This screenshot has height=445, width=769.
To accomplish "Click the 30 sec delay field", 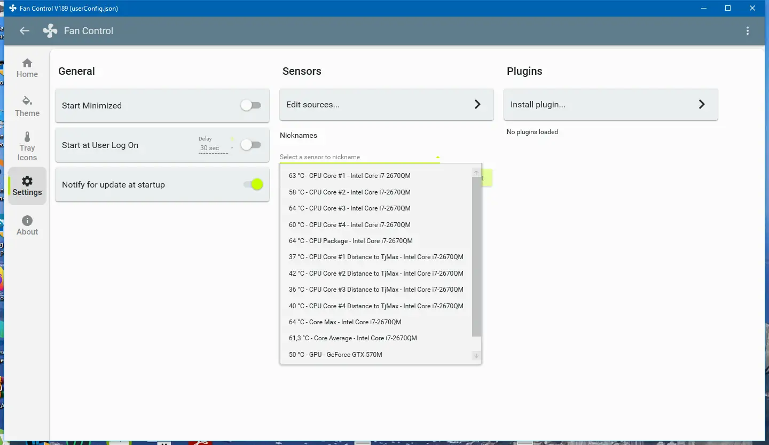I will [213, 148].
